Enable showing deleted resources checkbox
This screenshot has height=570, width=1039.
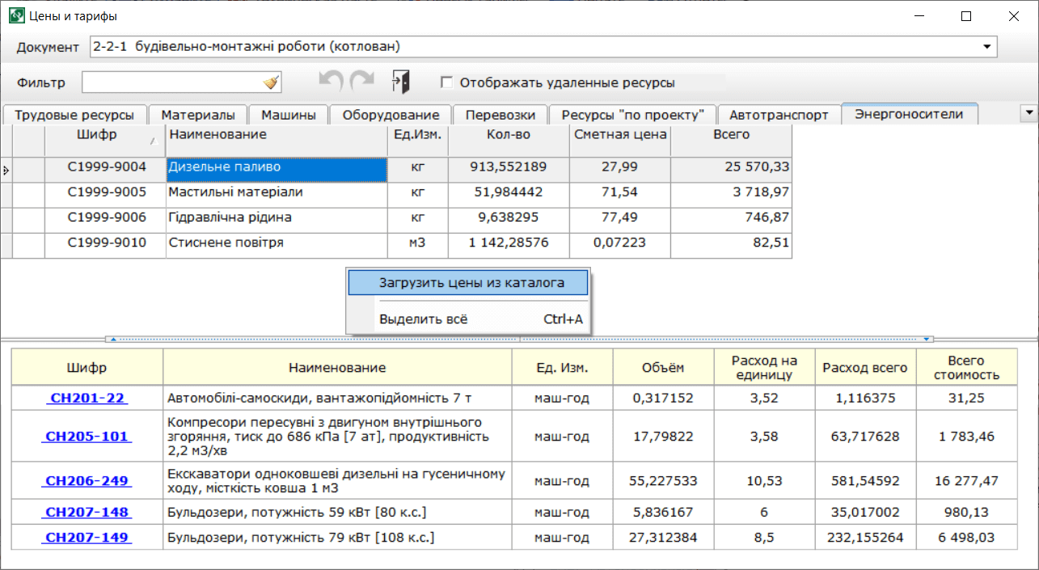pyautogui.click(x=446, y=82)
